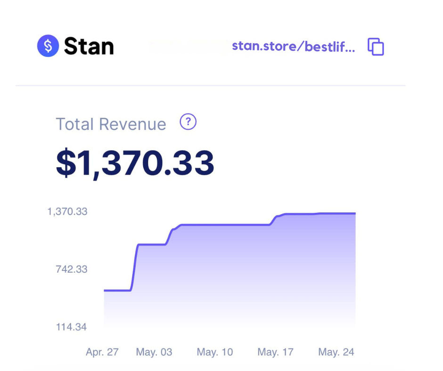Viewport: 443px width, 371px height.
Task: Click the stan.store/bestlif... store link
Action: 293,46
